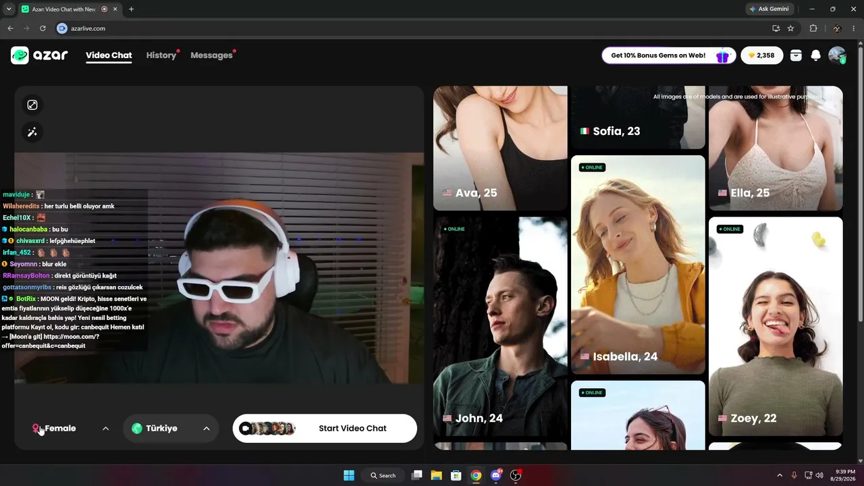Open the gem shop box icon

[796, 55]
